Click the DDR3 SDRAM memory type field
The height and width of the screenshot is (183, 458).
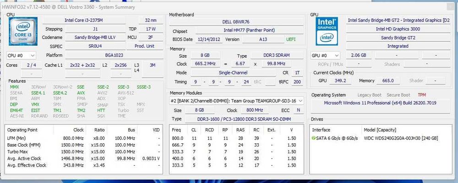tap(277, 55)
